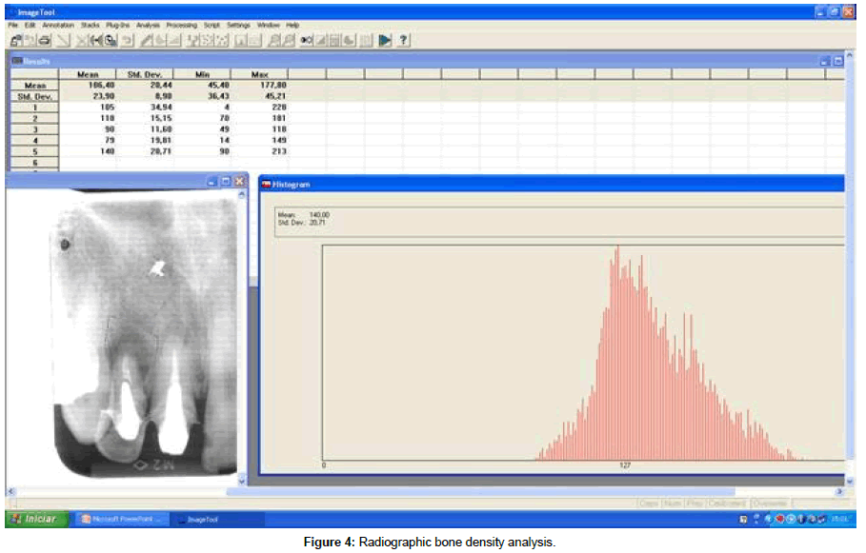Select row 5 header in Results table
The image size is (866, 553).
click(33, 151)
